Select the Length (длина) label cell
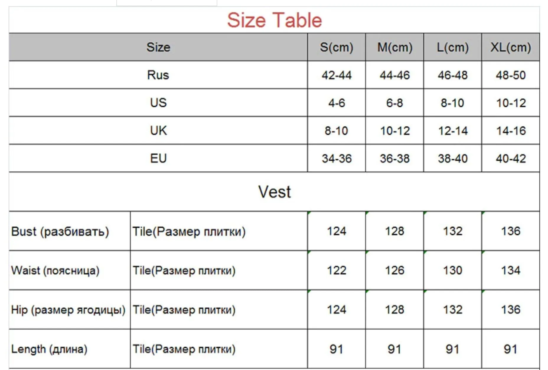Image resolution: width=548 pixels, height=370 pixels. 70,349
